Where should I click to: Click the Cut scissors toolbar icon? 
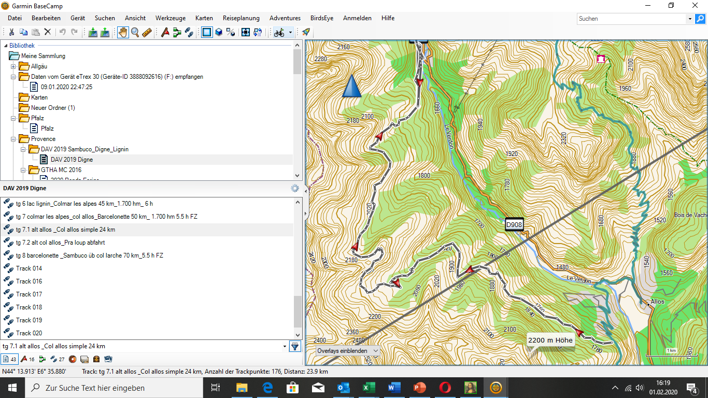11,32
